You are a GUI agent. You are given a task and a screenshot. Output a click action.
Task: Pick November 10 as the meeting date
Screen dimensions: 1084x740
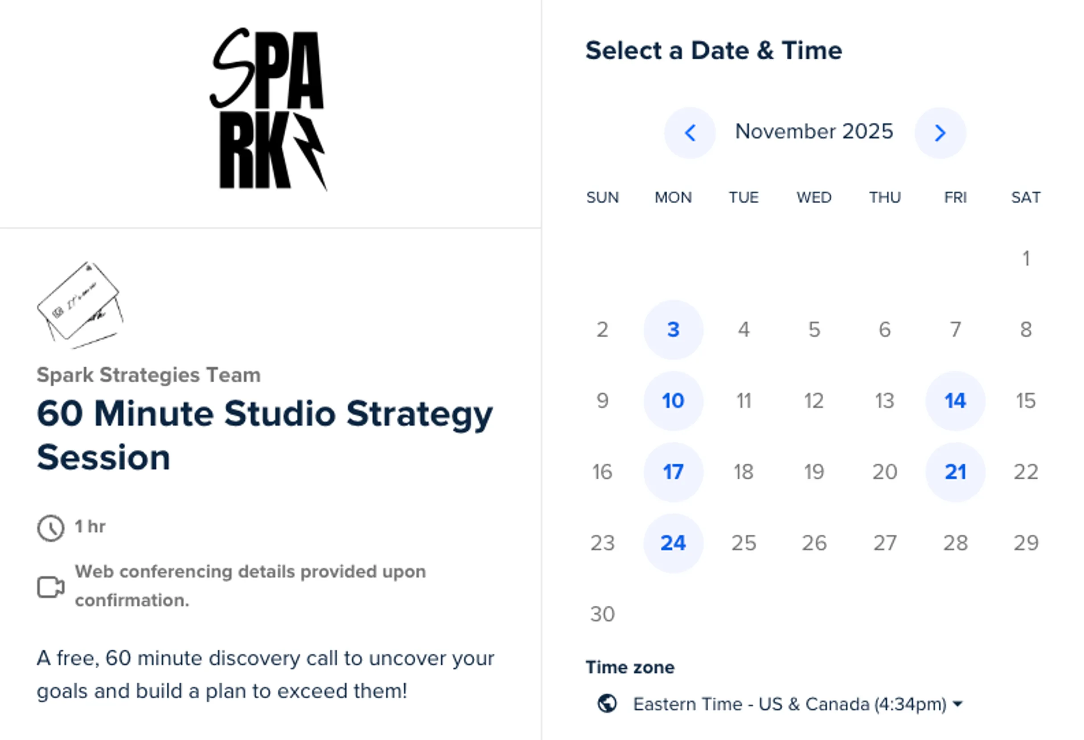tap(673, 401)
